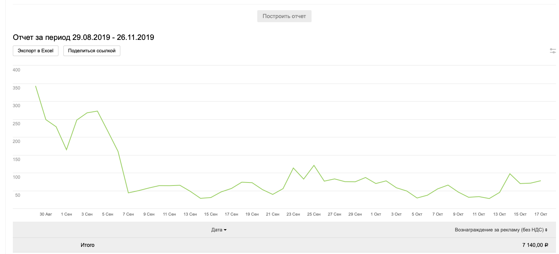
Task: Click the 1 Окт axis label
Action: tap(376, 214)
